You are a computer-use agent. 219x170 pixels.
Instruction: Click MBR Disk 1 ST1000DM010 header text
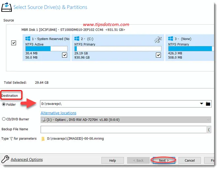[x=73, y=30]
